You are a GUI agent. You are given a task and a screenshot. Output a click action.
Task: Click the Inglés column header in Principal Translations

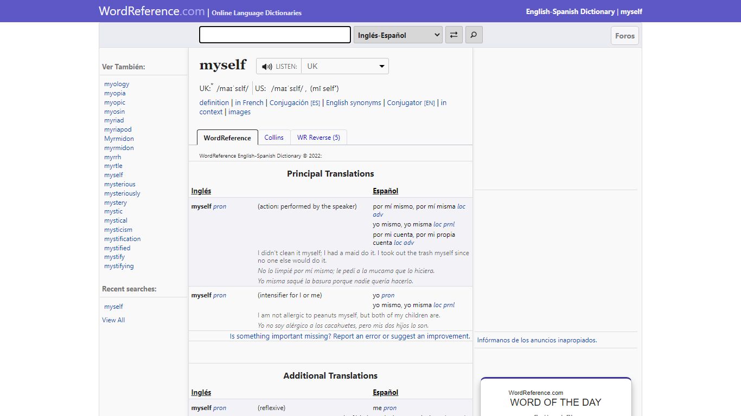(201, 191)
